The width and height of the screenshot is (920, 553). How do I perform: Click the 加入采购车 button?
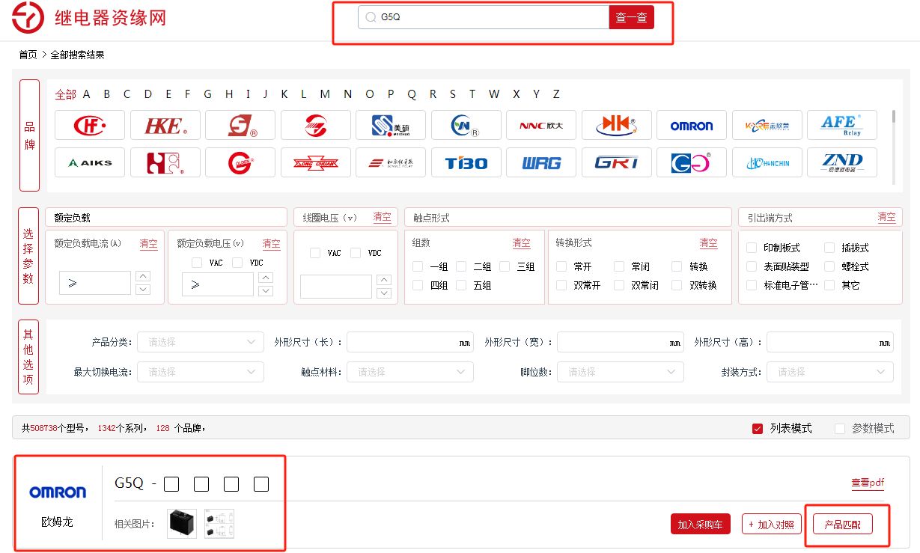(700, 525)
